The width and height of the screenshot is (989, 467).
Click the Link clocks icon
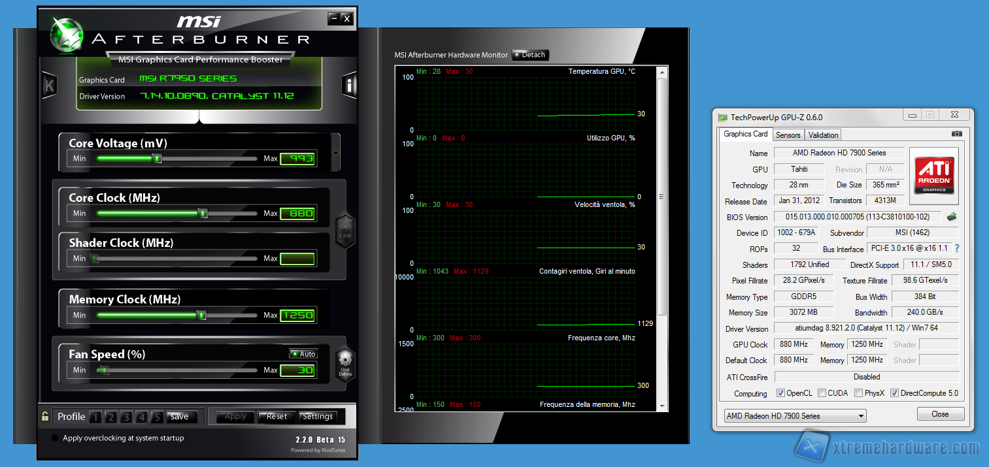pos(345,229)
